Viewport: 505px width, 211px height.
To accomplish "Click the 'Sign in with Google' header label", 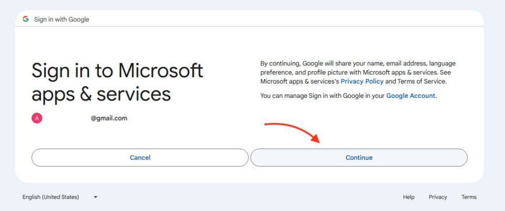I will point(61,19).
